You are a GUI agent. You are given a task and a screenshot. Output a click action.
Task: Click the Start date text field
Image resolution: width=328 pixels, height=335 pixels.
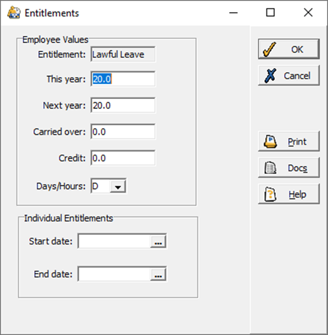pyautogui.click(x=114, y=241)
